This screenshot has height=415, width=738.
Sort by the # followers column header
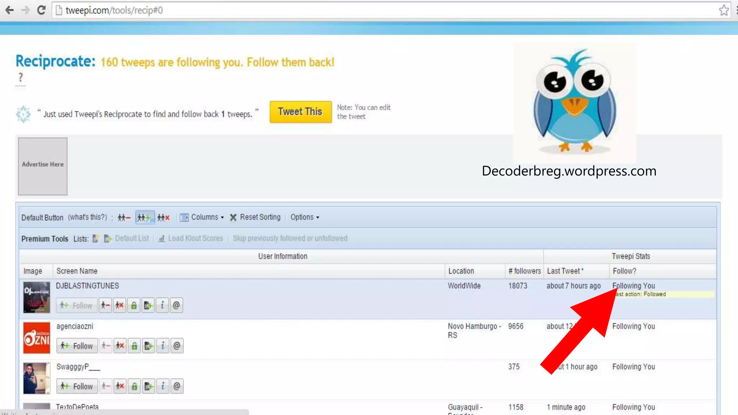tap(524, 271)
